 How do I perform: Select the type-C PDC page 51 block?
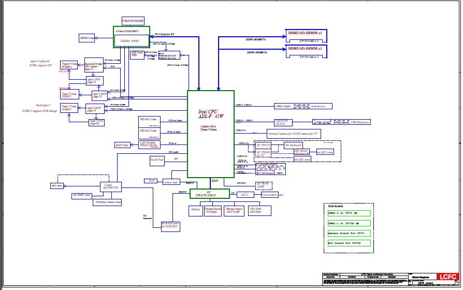[x=95, y=81]
